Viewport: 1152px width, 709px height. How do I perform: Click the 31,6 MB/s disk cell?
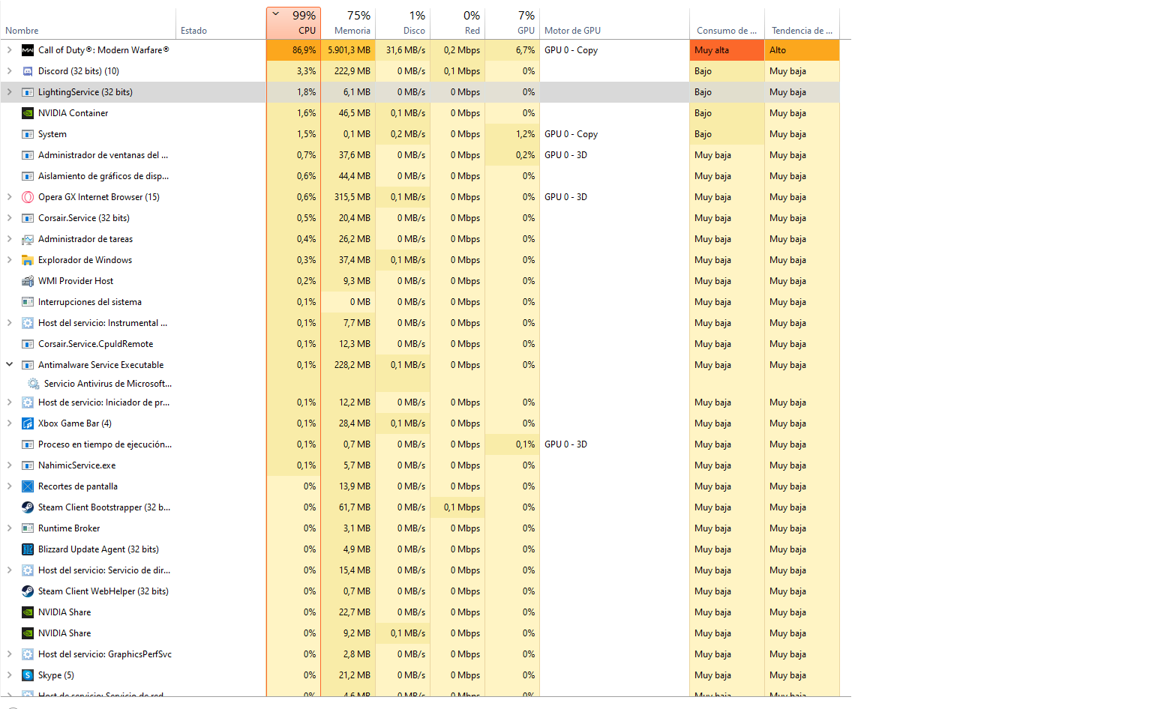(x=403, y=50)
